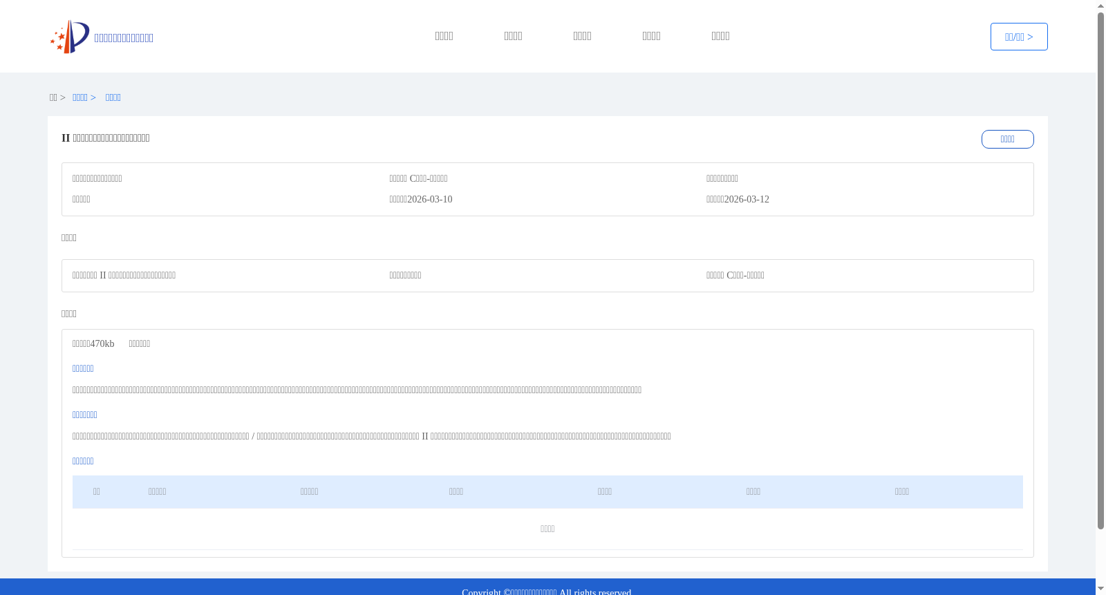Screen dimensions: 1106x595
Task: Click the page scrollbar up arrow
Action: 1100,6
